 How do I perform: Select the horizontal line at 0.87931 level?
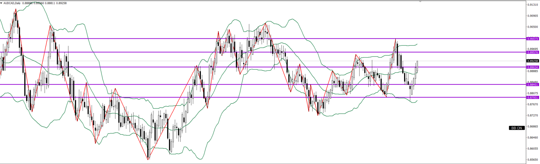point(254,97)
